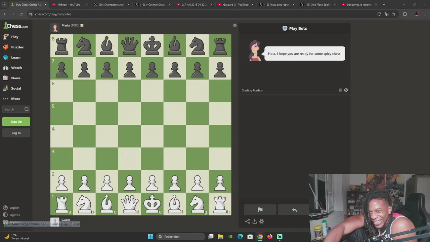This screenshot has width=430, height=242.
Task: Click the site information icon in address bar
Action: click(31, 14)
